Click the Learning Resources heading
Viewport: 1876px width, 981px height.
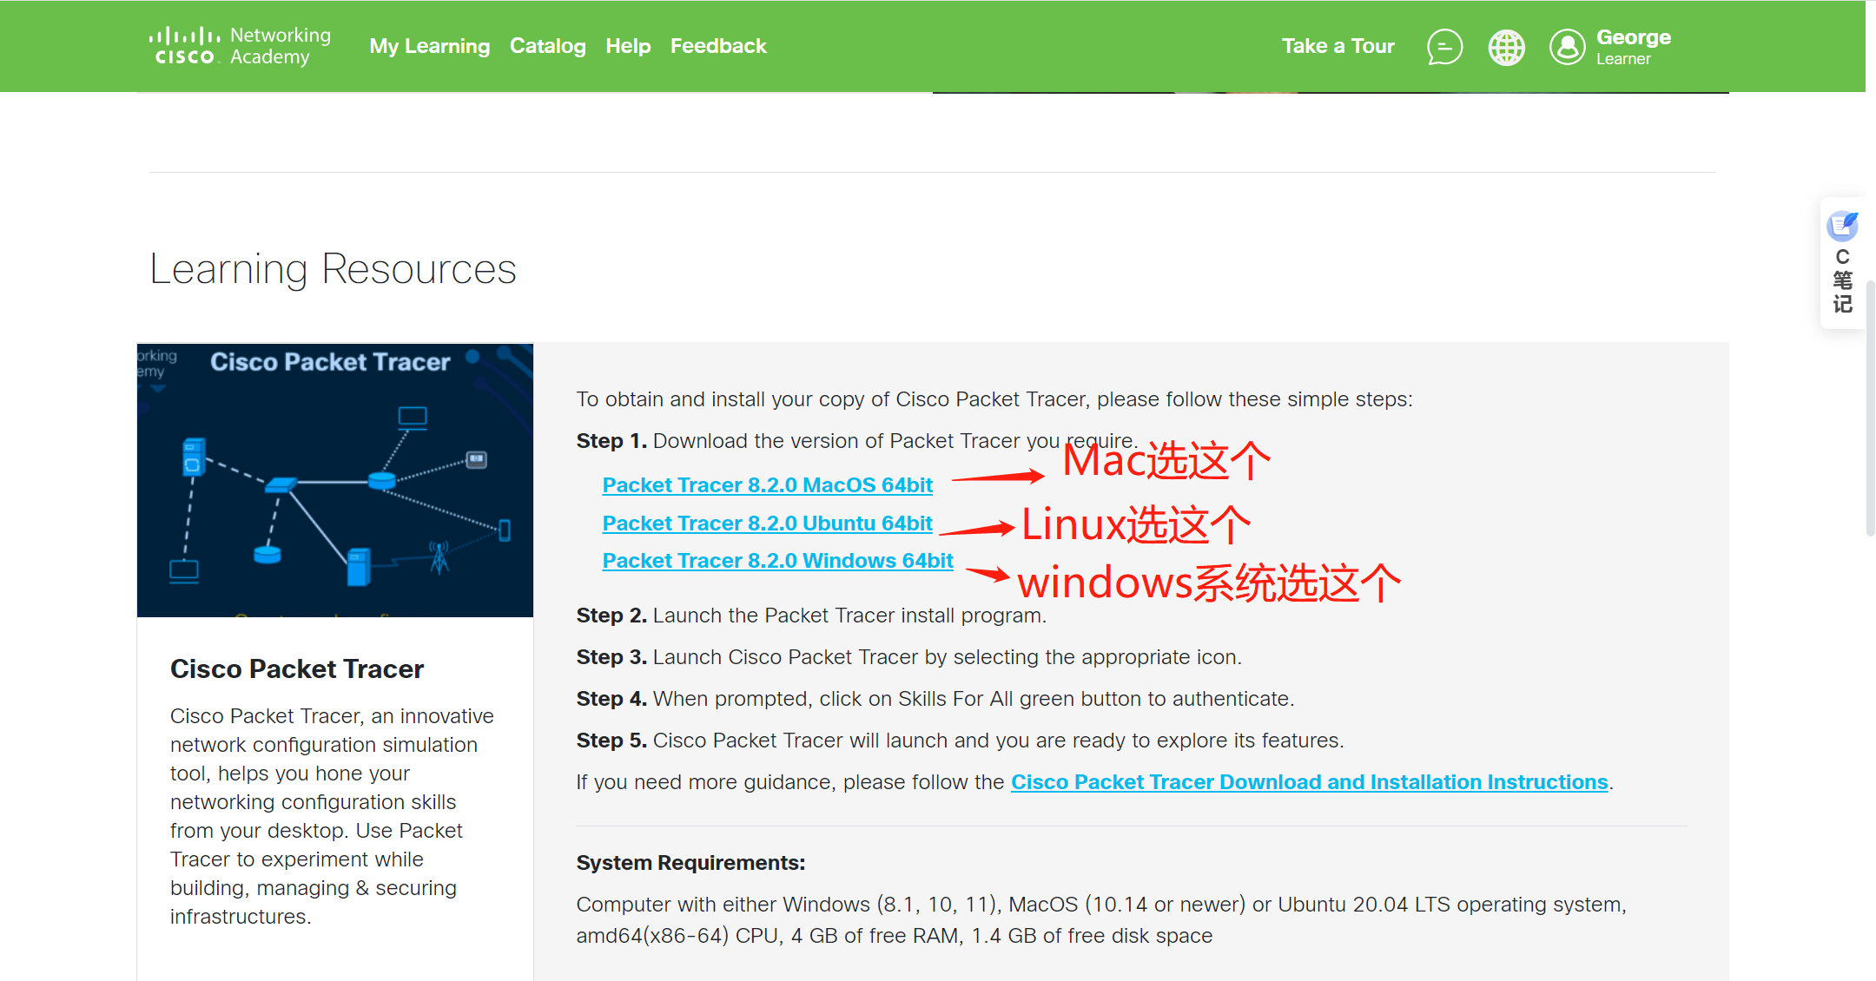coord(333,269)
